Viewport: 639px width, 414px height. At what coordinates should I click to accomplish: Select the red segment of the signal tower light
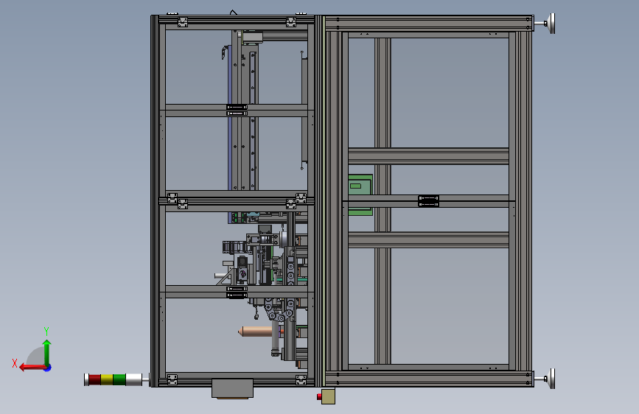[94, 379]
